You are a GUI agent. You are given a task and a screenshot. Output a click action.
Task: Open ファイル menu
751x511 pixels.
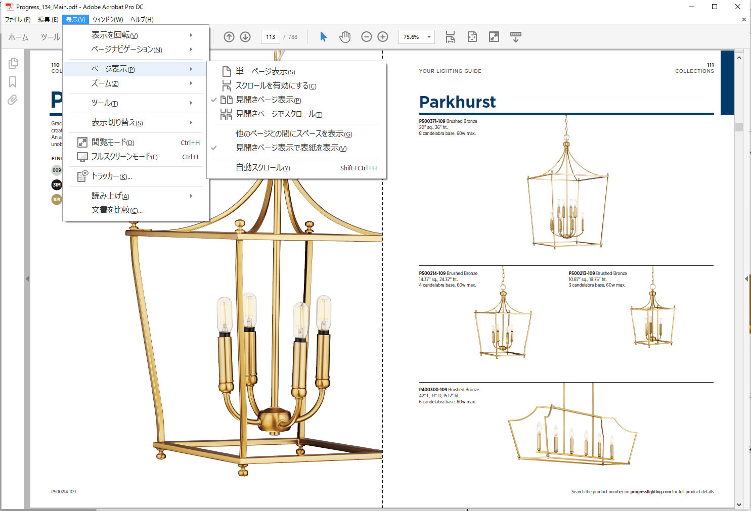18,19
